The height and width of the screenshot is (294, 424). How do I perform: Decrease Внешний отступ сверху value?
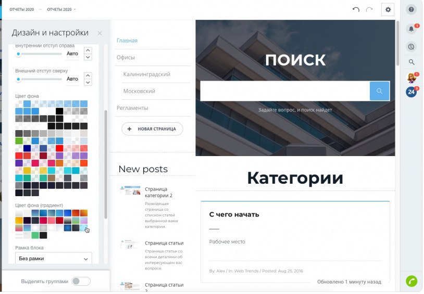88,82
